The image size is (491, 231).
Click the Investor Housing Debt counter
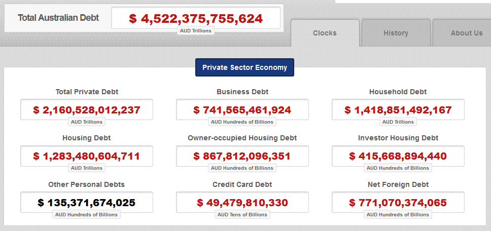tap(398, 156)
